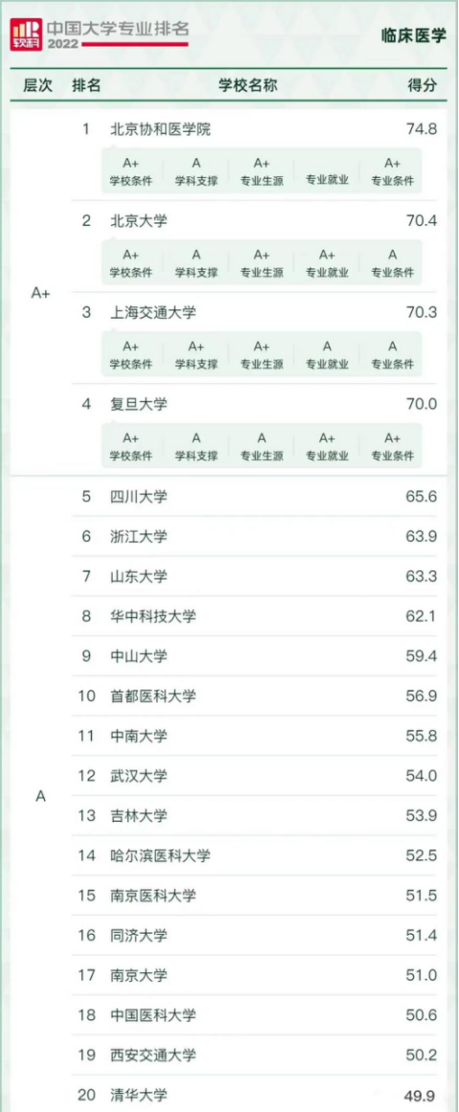Click 北京大学's 专业就业 A+ rating
This screenshot has height=1112, width=459.
327,262
